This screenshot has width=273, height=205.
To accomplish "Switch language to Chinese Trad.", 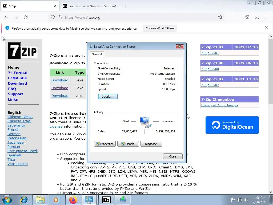I will (x=19, y=121).
